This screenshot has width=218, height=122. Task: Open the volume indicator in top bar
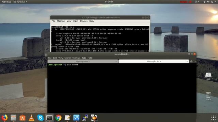(208, 2)
